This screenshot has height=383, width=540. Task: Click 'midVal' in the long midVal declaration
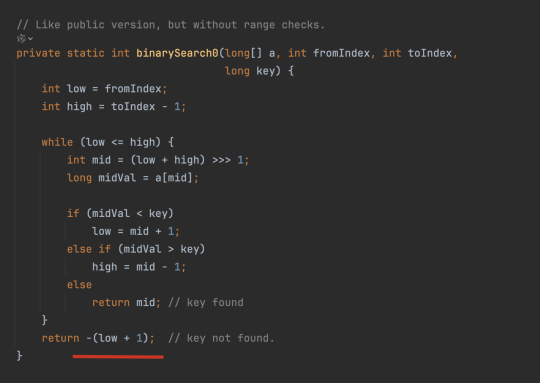pos(117,177)
